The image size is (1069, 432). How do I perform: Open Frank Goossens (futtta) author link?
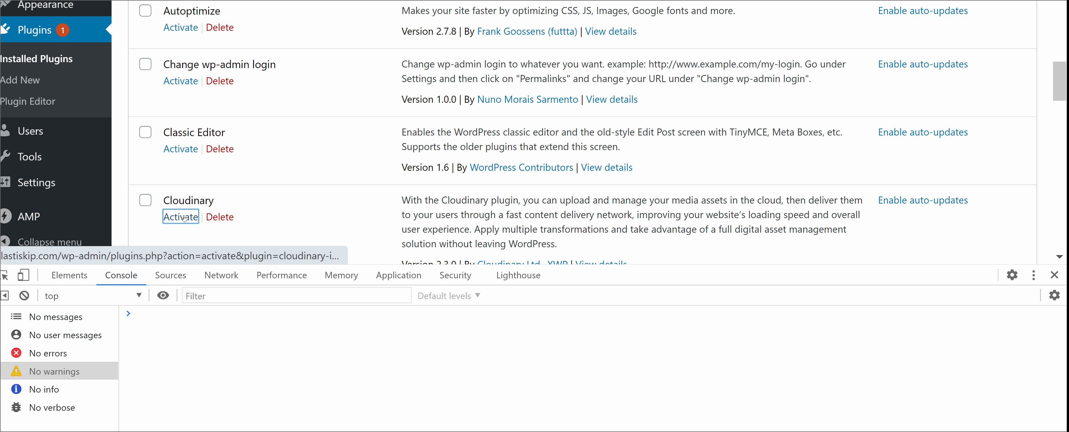coord(527,31)
